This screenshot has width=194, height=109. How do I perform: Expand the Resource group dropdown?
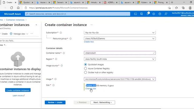coord(120,38)
